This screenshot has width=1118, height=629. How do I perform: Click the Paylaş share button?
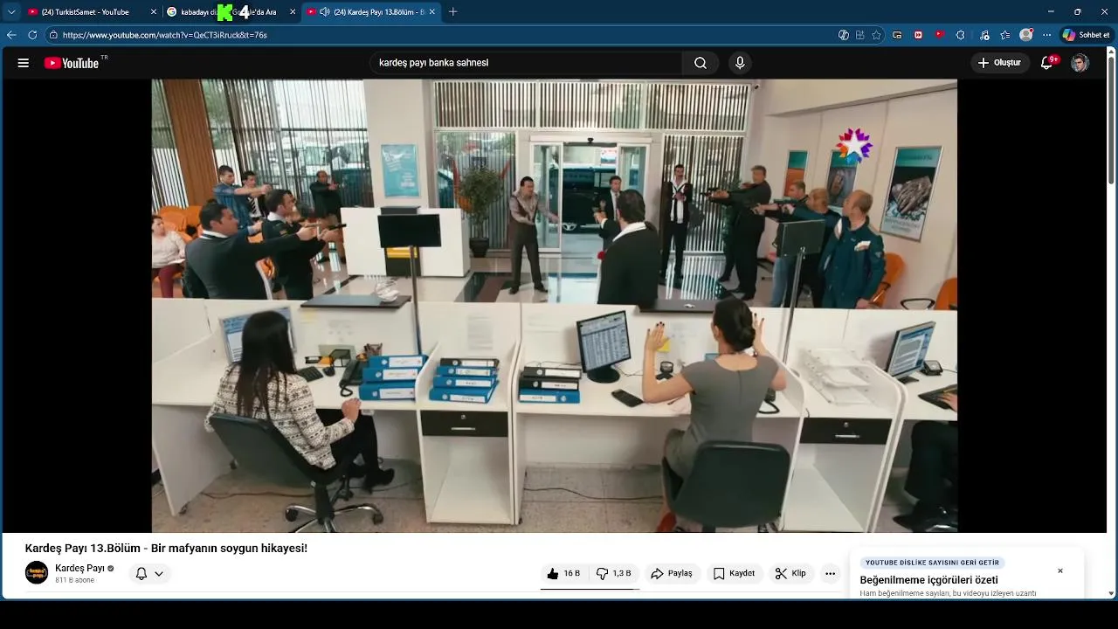[672, 574]
